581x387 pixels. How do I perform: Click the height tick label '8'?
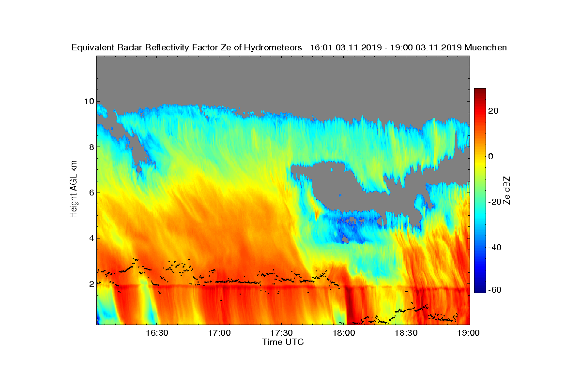point(91,147)
